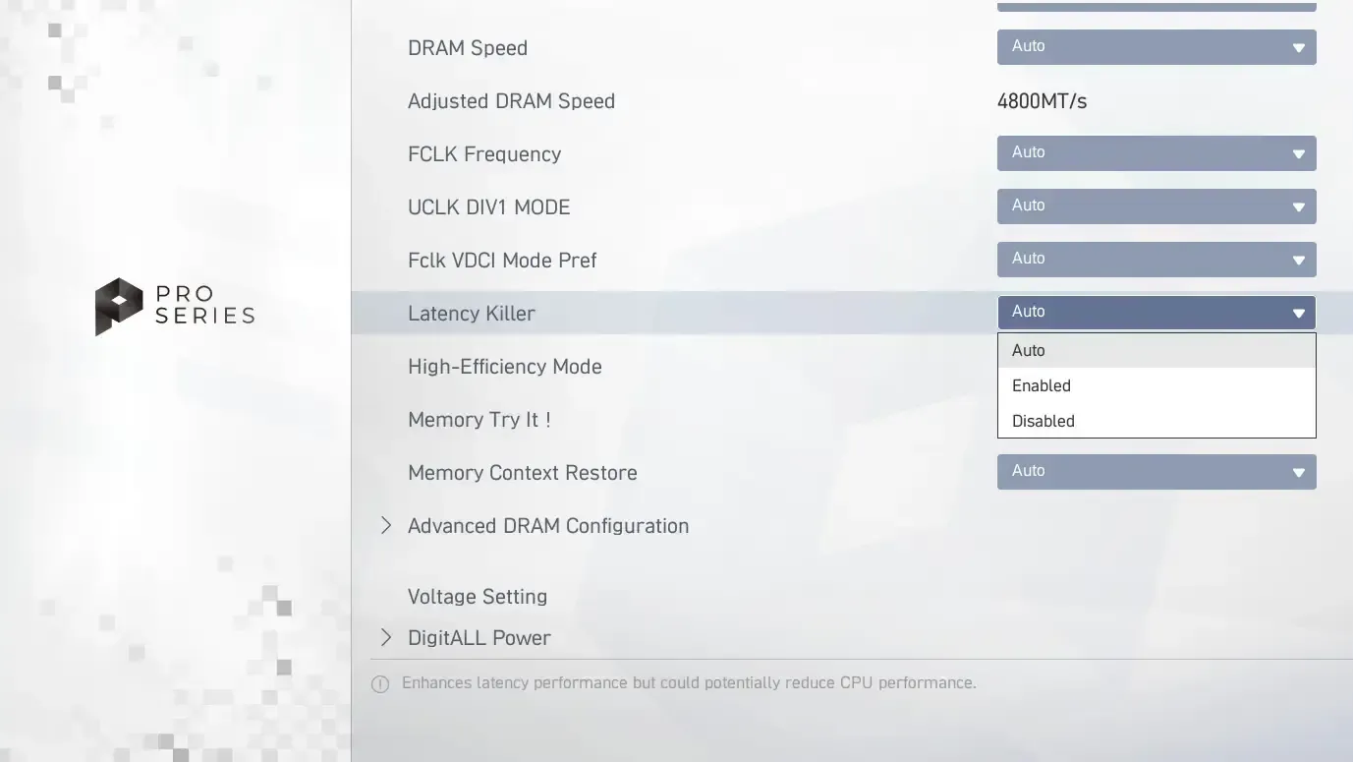The image size is (1353, 762).
Task: Select the Fclk VDCI Mode Pref label
Action: point(502,261)
